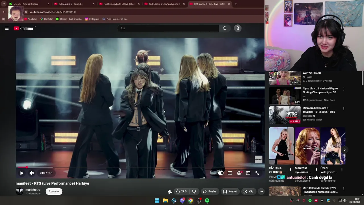Click the search magnifier button
Screen dimensions: 364x205
225,28
